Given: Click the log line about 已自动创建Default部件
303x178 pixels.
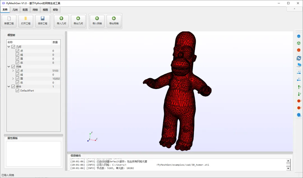Looking at the screenshot, I should coord(109,161).
